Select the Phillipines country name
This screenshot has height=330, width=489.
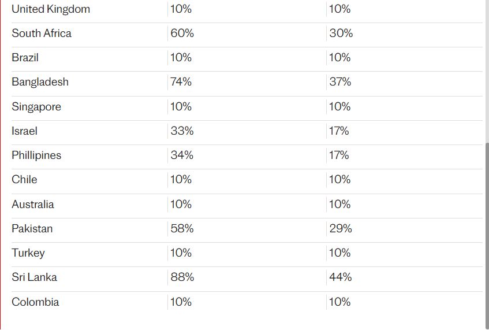point(36,155)
